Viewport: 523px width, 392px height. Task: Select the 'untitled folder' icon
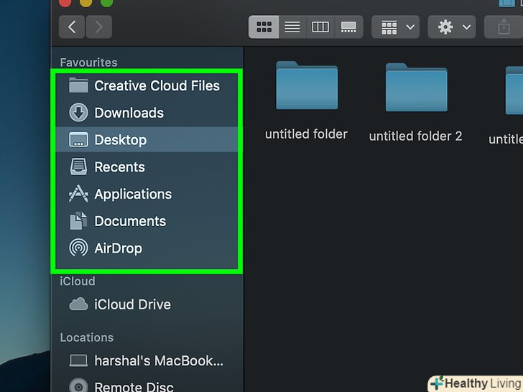coord(307,85)
